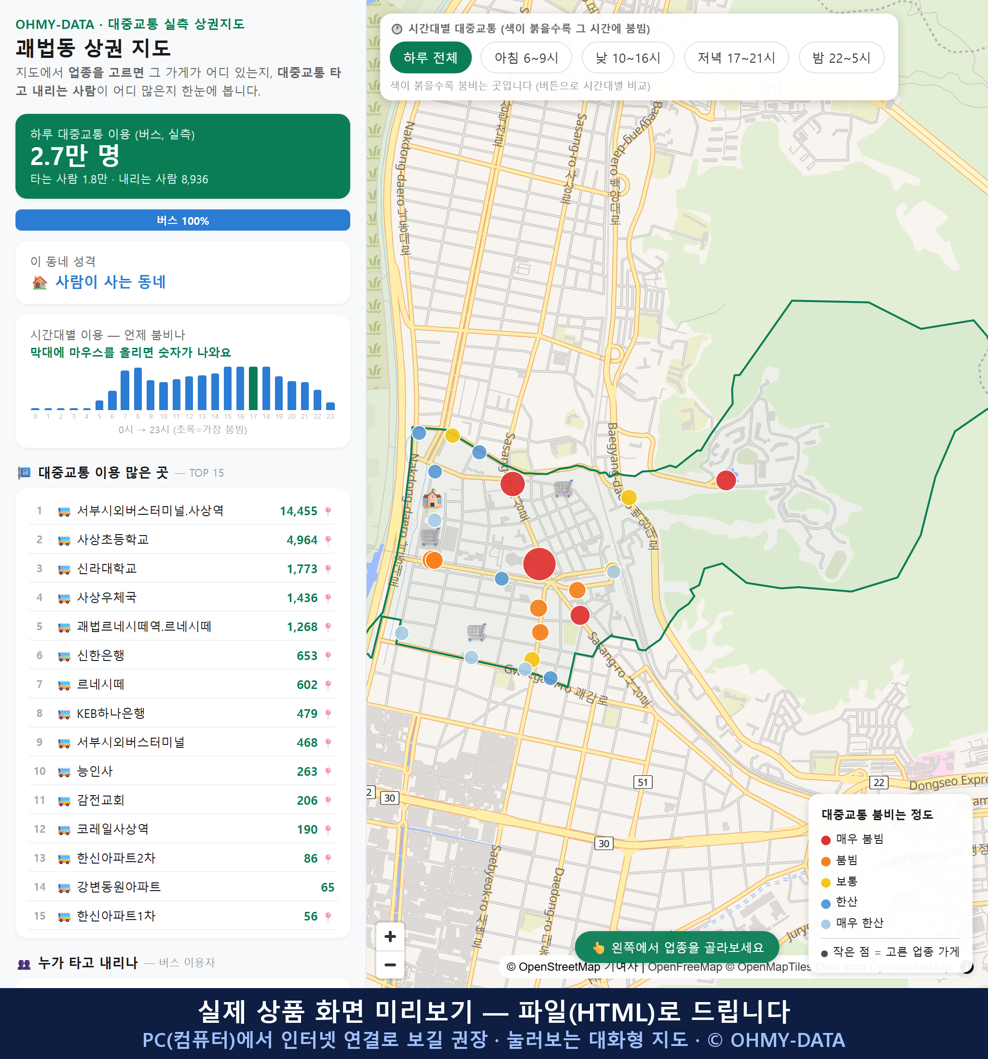Click the map pin for 사상우체국 row
The image size is (988, 1059).
pos(328,598)
